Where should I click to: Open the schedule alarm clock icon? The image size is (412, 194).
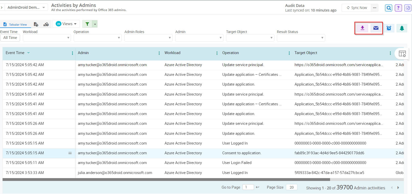pos(389,28)
